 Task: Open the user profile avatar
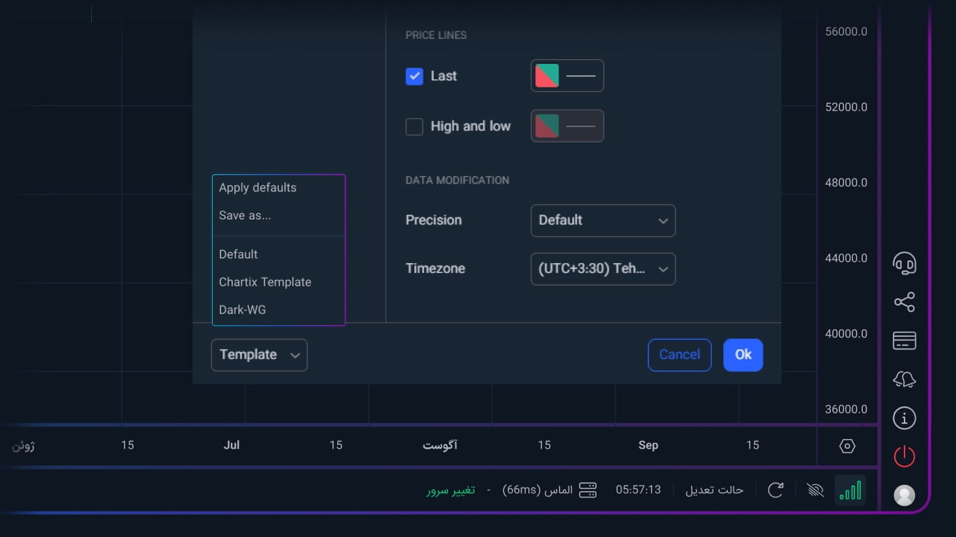coord(904,495)
